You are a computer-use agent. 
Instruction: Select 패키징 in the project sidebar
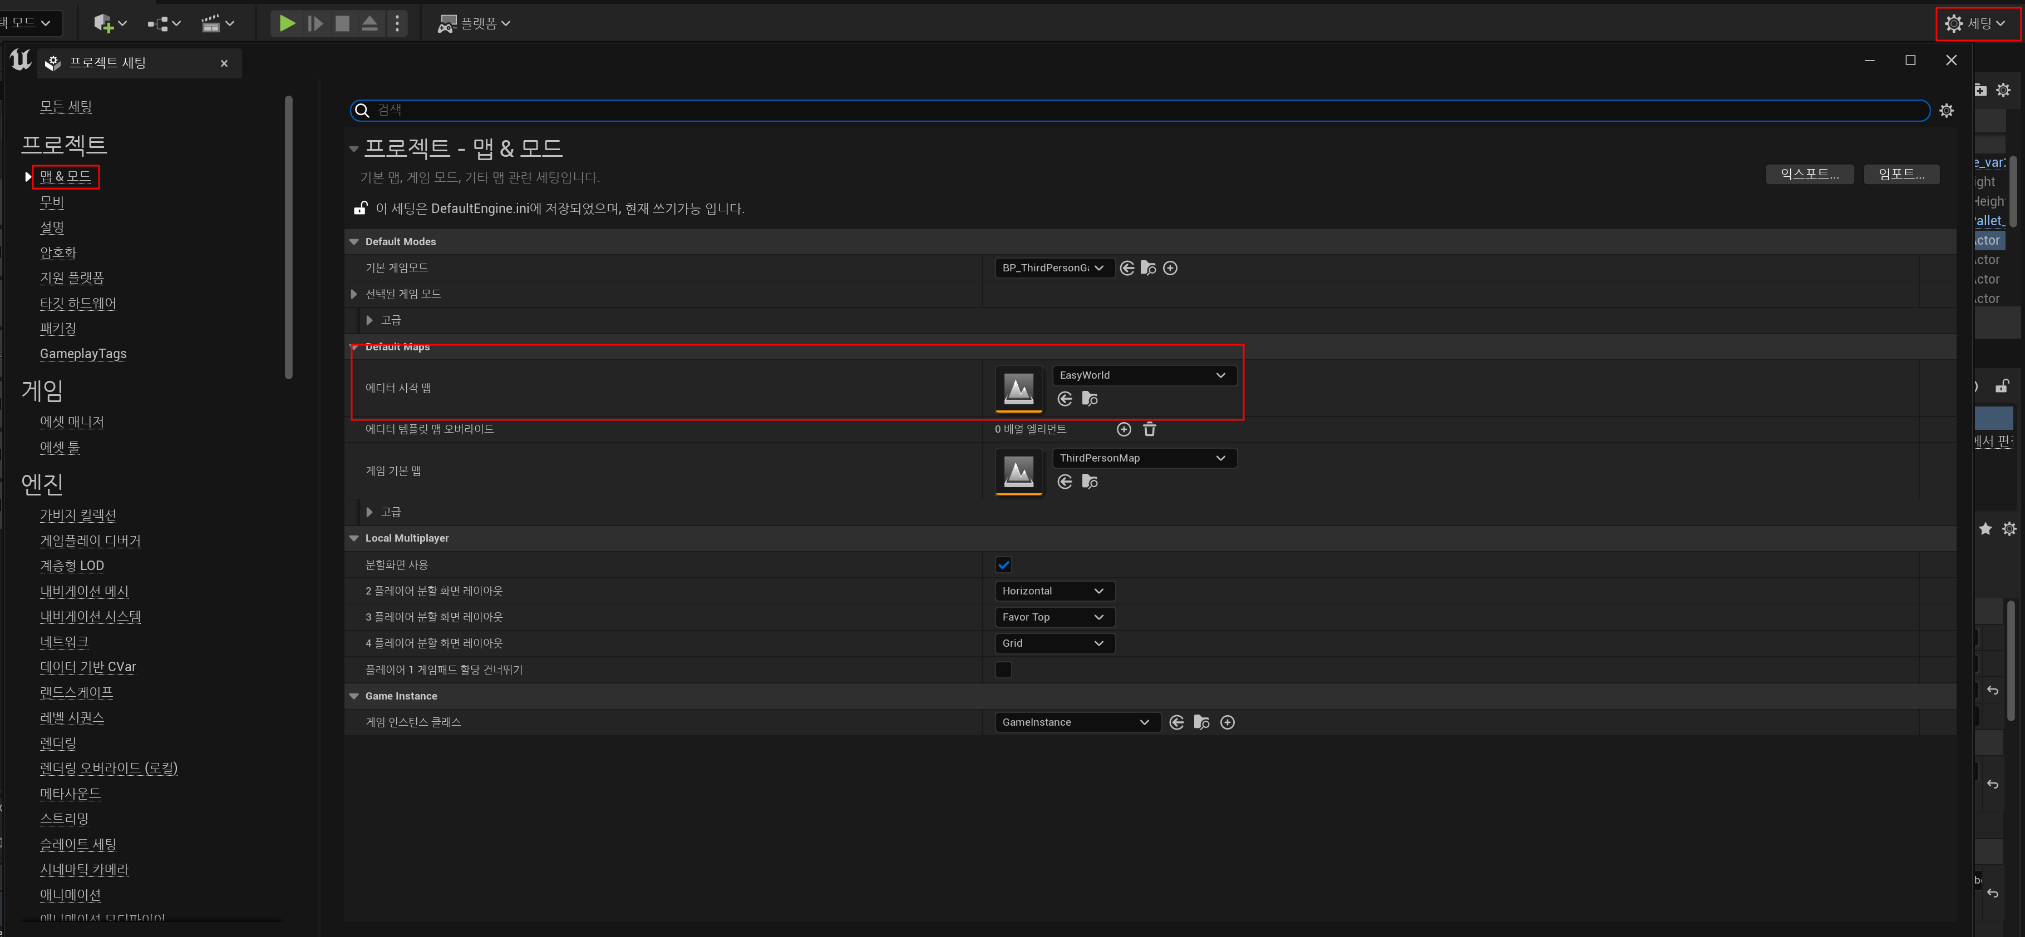[58, 328]
